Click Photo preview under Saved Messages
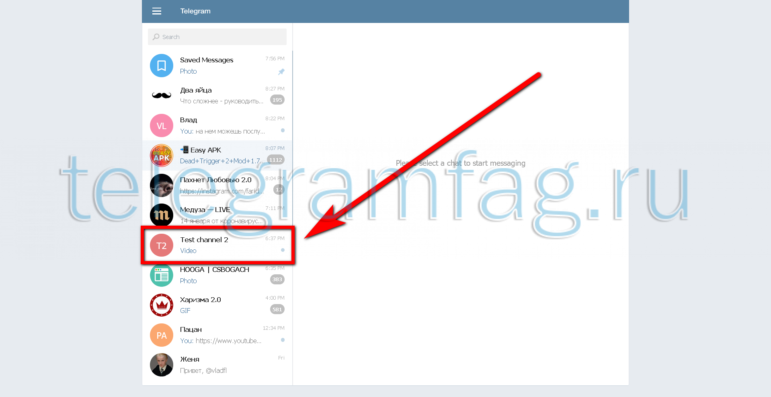Image resolution: width=771 pixels, height=397 pixels. click(x=189, y=71)
